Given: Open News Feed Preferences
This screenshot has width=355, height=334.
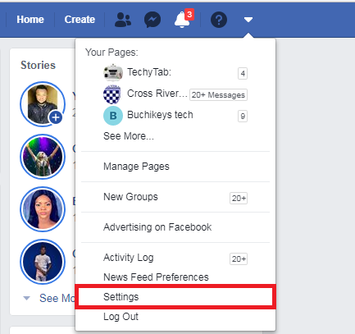Looking at the screenshot, I should click(x=156, y=277).
